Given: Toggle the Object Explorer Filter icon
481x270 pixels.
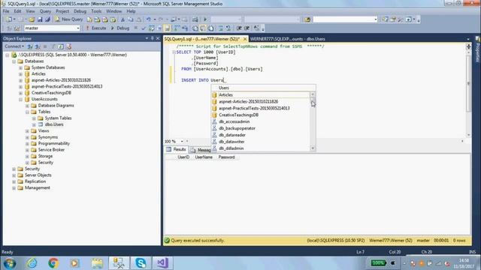Looking at the screenshot, I should click(x=53, y=46).
